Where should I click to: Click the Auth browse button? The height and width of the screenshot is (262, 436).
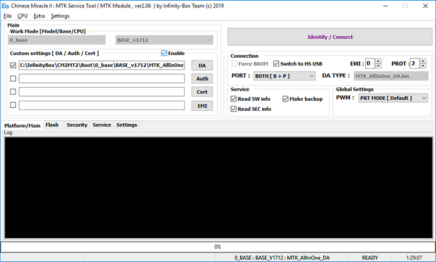tap(202, 79)
